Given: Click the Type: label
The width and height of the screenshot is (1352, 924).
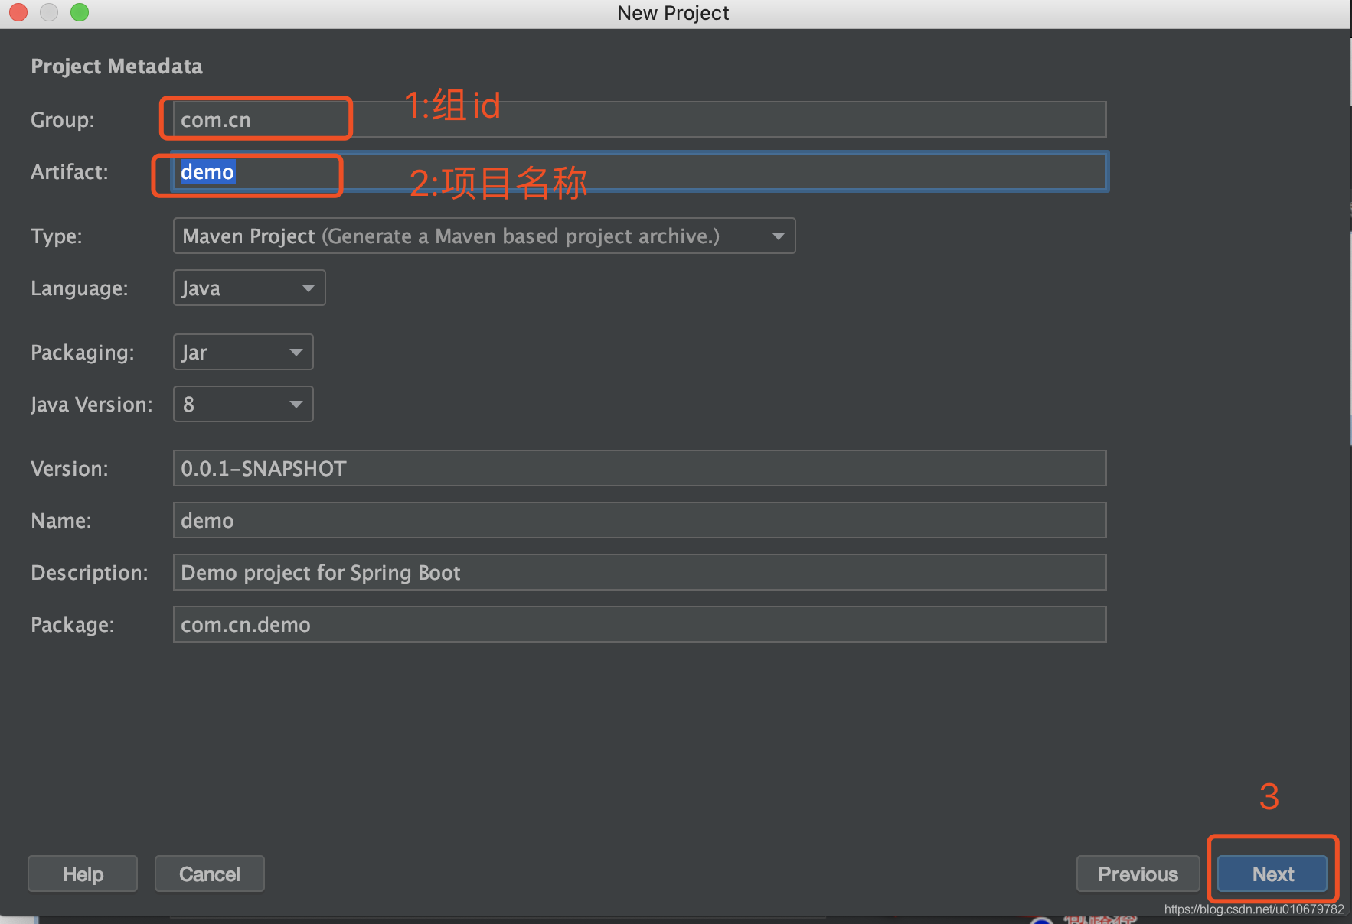Looking at the screenshot, I should (57, 236).
